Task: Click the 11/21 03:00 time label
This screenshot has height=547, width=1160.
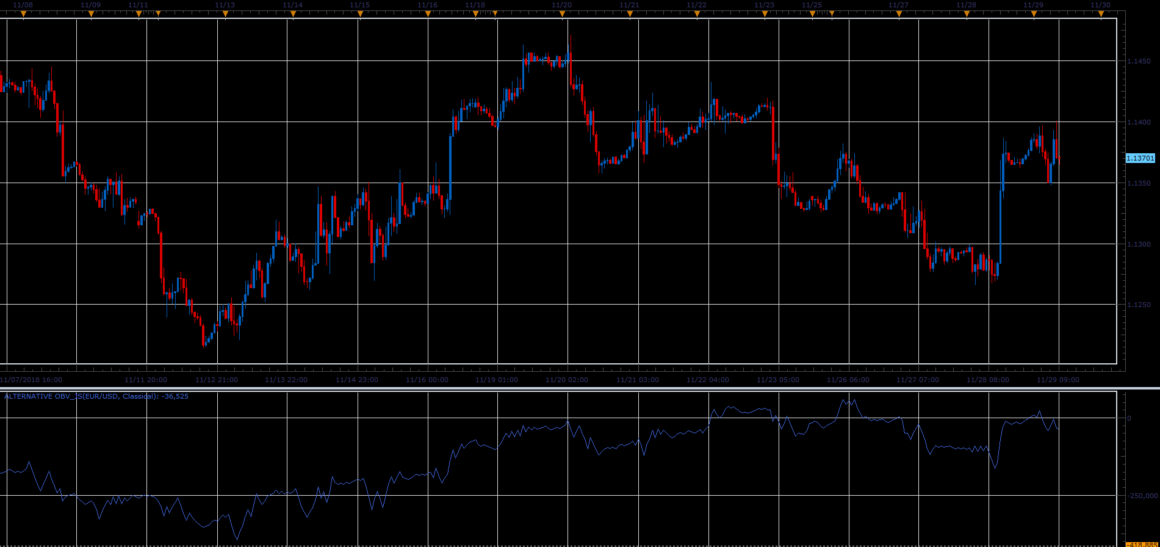Action: (638, 380)
